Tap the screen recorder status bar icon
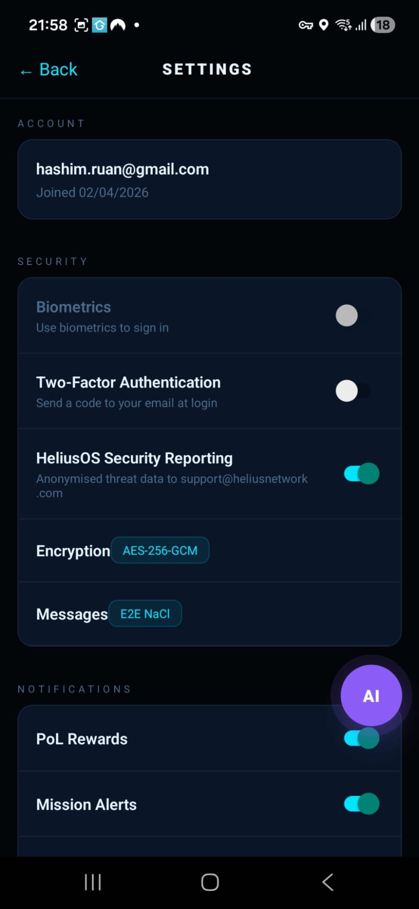 pos(81,25)
